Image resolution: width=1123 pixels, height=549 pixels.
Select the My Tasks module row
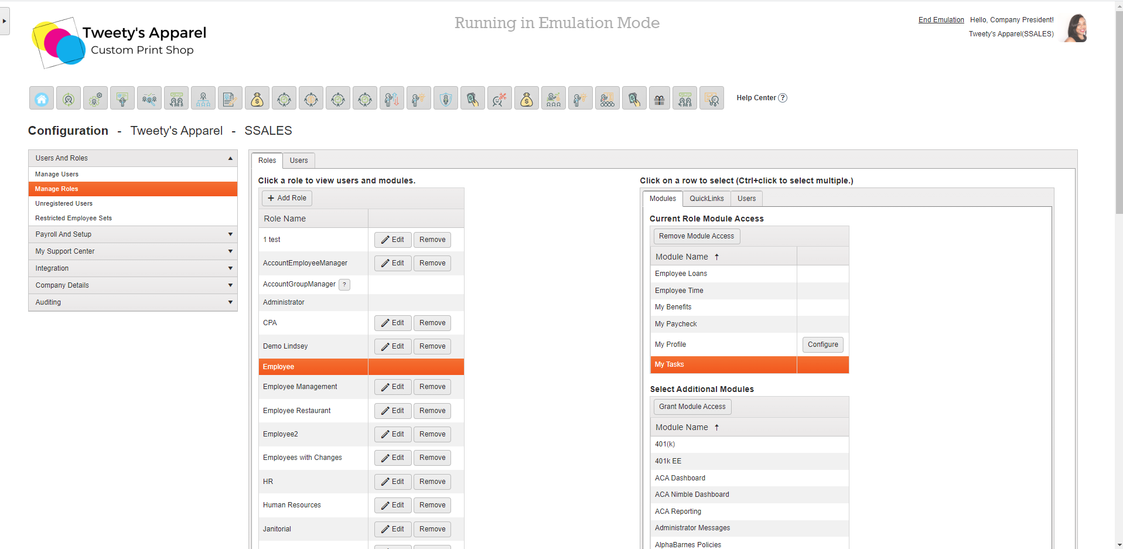pos(749,364)
